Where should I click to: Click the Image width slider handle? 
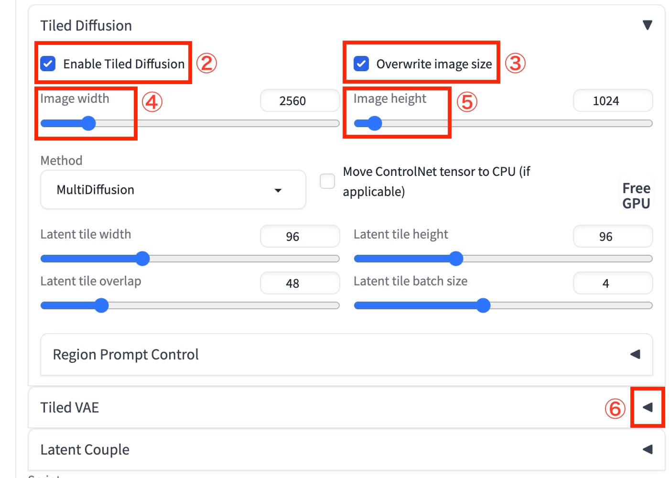click(x=88, y=123)
